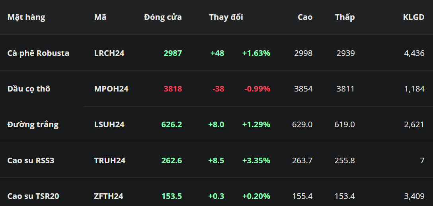Click the ZFTH24 contract code
Image resolution: width=433 pixels, height=206 pixels.
click(x=109, y=196)
